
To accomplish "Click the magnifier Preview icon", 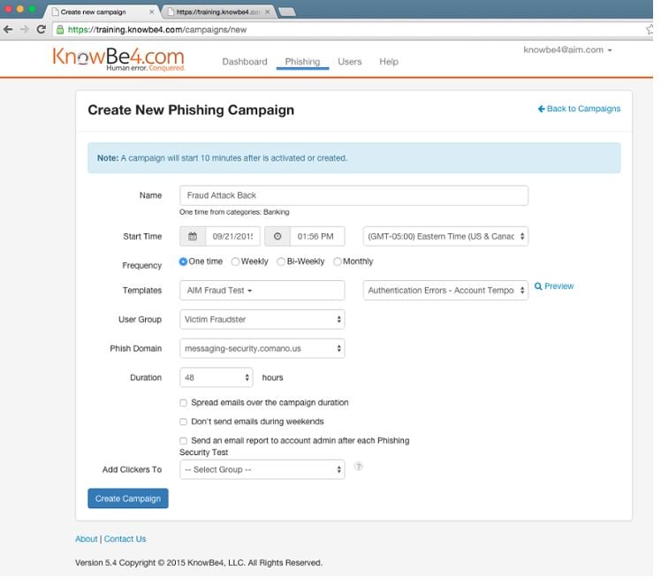I will tap(538, 286).
